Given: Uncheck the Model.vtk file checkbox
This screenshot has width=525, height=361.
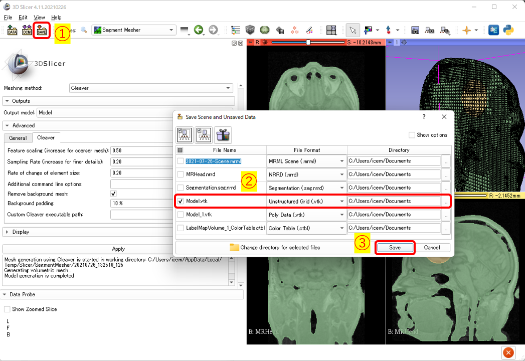Looking at the screenshot, I should [181, 201].
